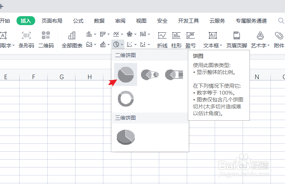Expand the area chart dropdown arrow

[95, 44]
